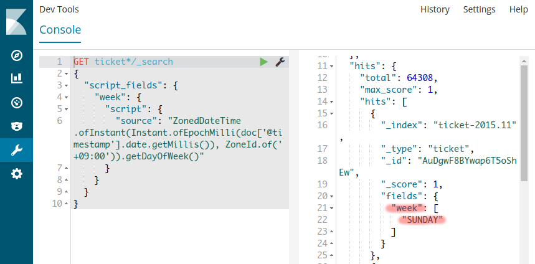Screen dimensions: 535x264
Task: Click the GET ticket*/_search request line
Action: (123, 62)
